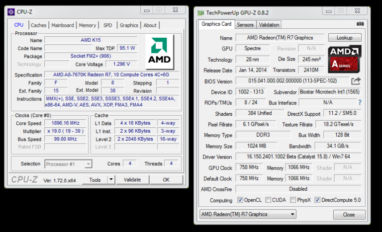Enable the CUDA checkbox
The width and height of the screenshot is (382, 232).
[x=268, y=200]
